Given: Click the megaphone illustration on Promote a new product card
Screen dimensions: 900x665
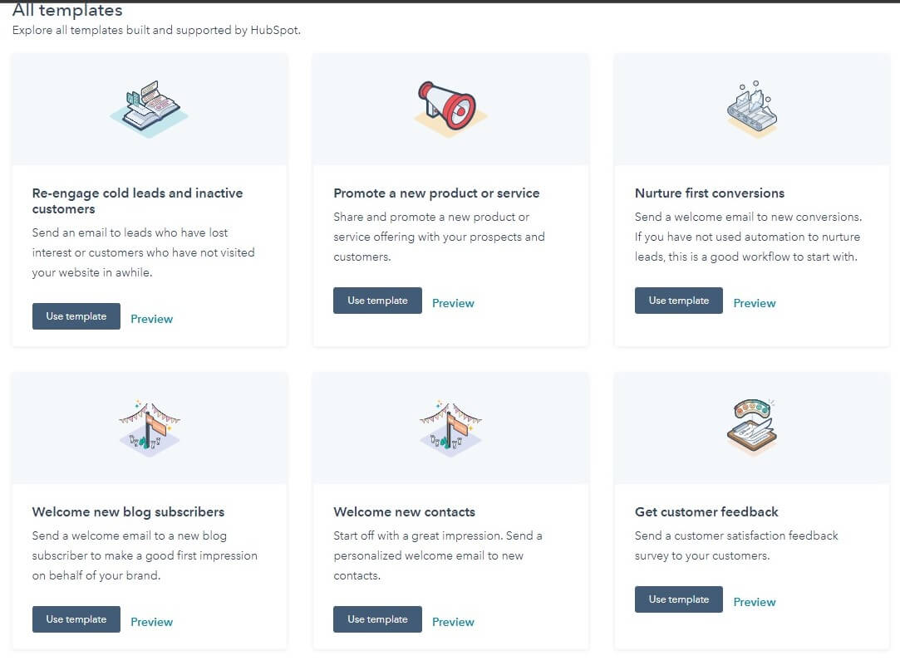Looking at the screenshot, I should tap(450, 107).
